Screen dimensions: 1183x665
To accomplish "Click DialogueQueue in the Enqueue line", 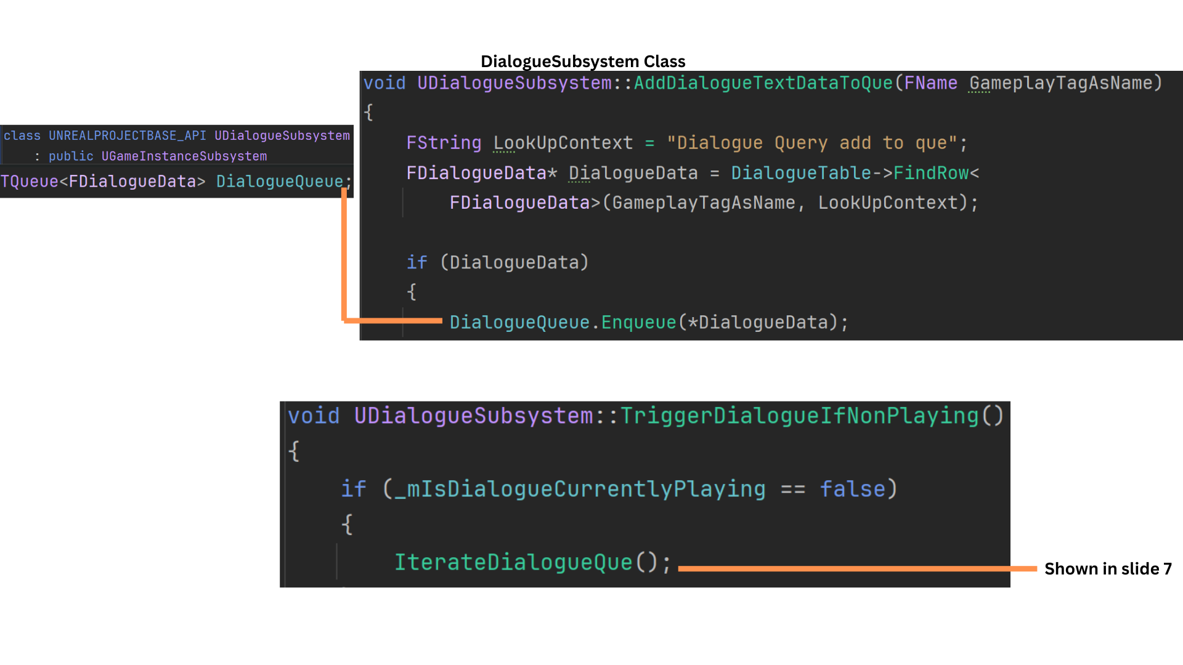I will pyautogui.click(x=519, y=322).
